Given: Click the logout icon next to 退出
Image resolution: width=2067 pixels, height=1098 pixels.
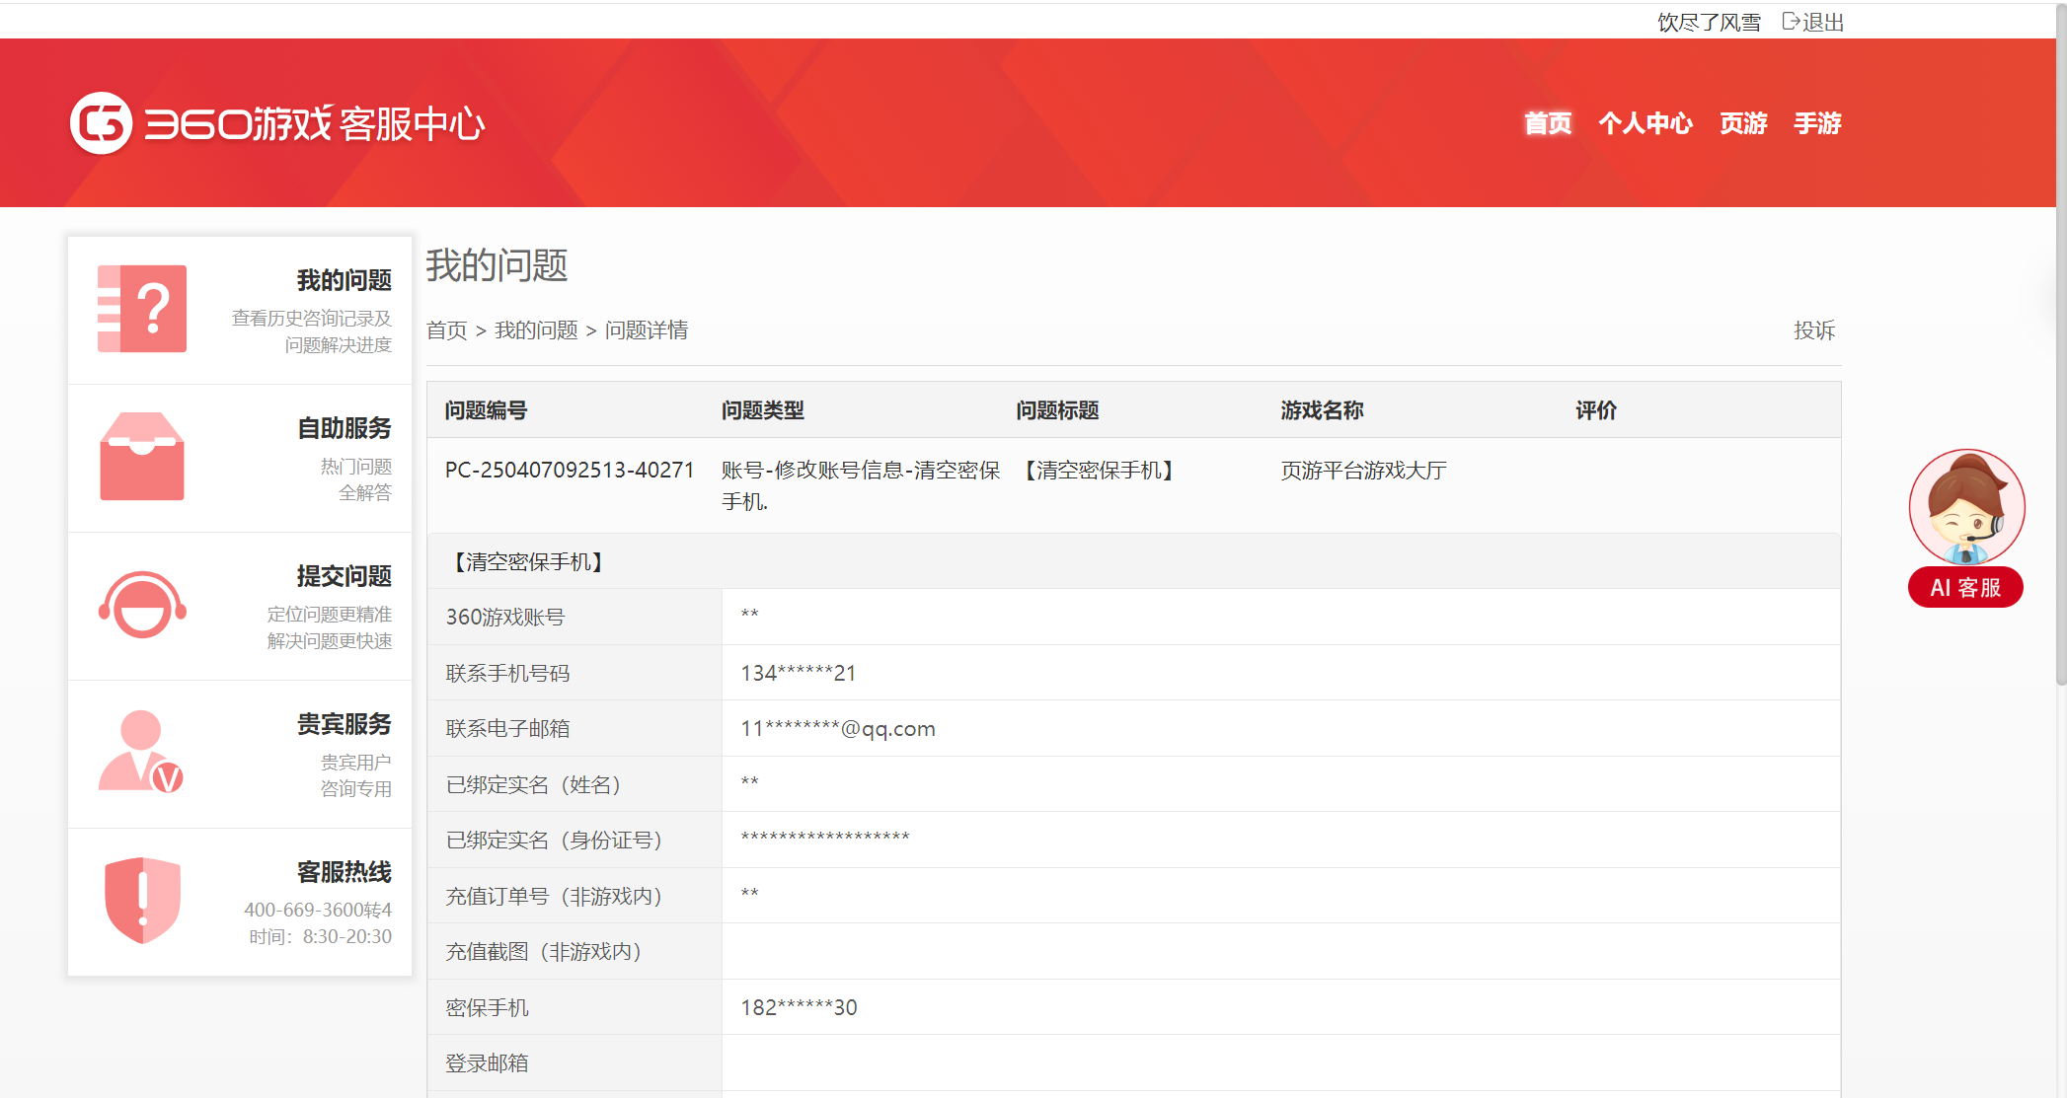Looking at the screenshot, I should click(1791, 22).
